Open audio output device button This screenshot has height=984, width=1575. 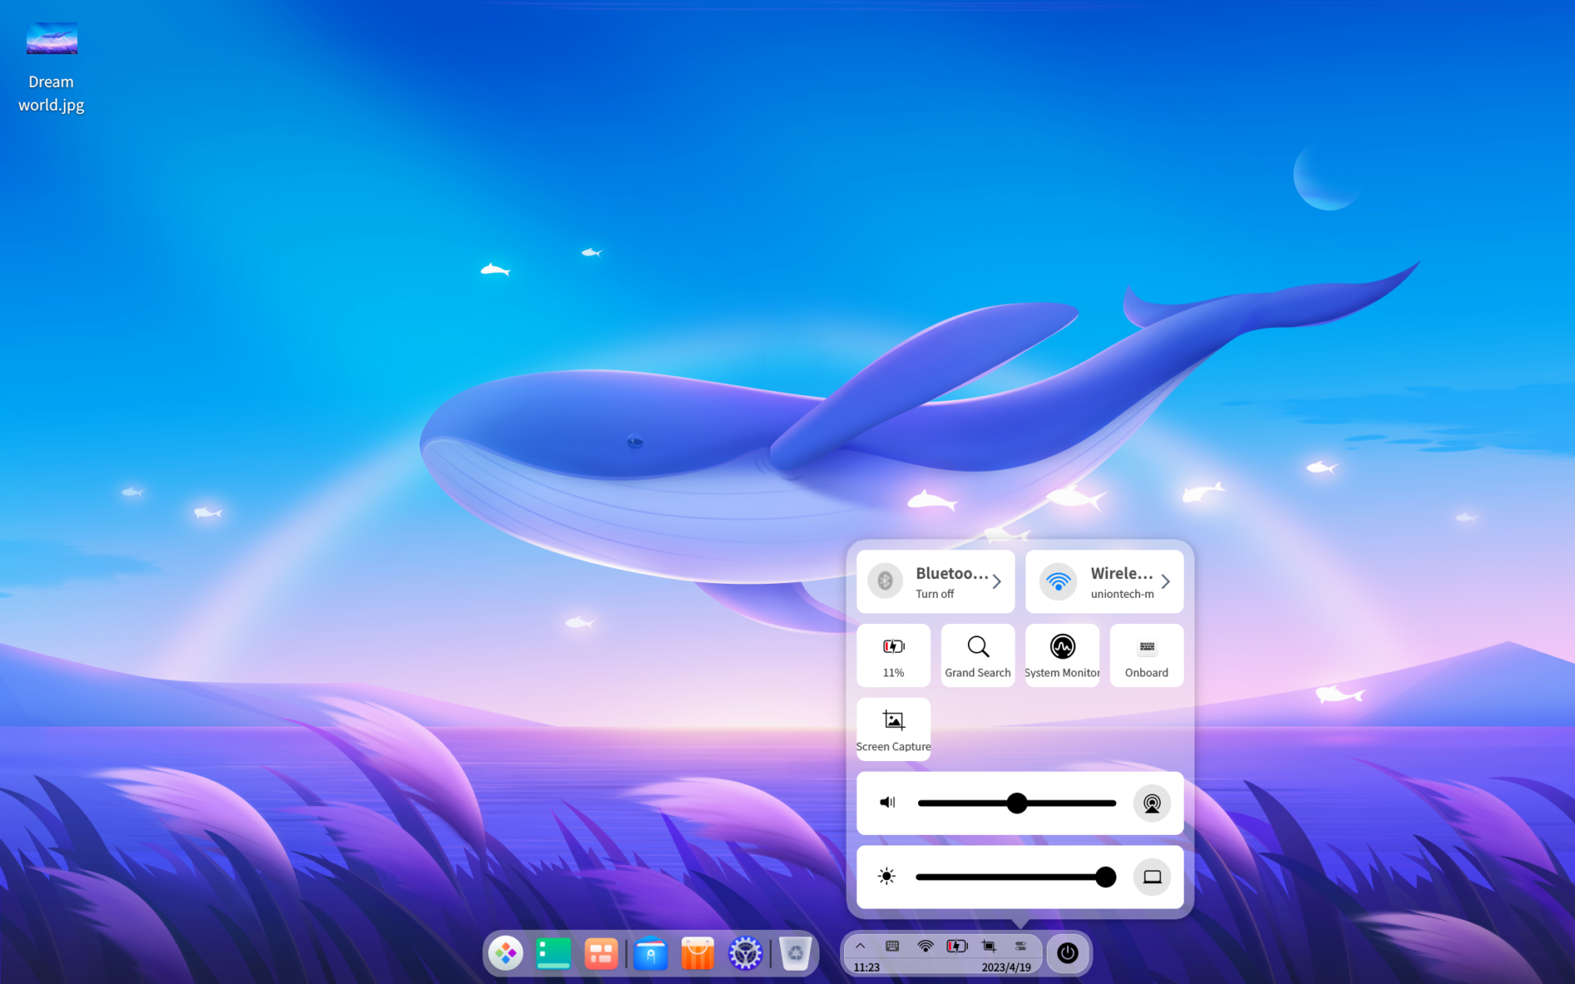point(1152,803)
